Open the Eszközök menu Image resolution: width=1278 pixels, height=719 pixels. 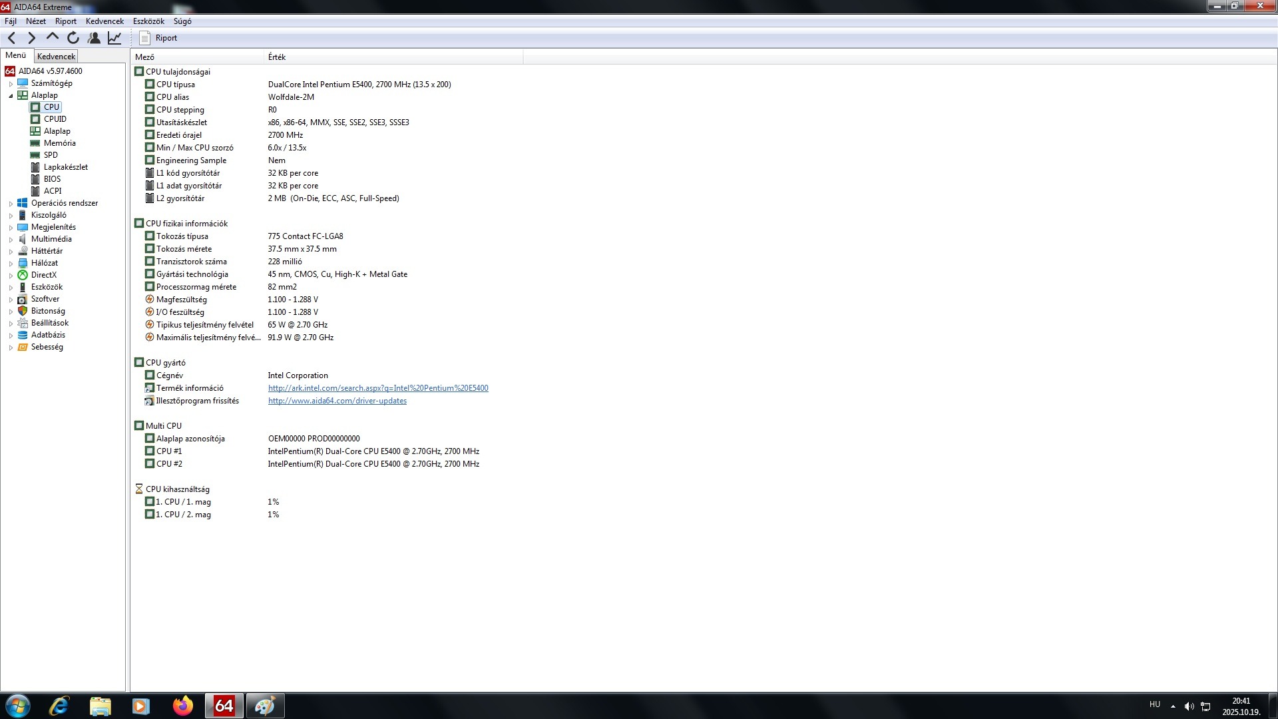148,21
